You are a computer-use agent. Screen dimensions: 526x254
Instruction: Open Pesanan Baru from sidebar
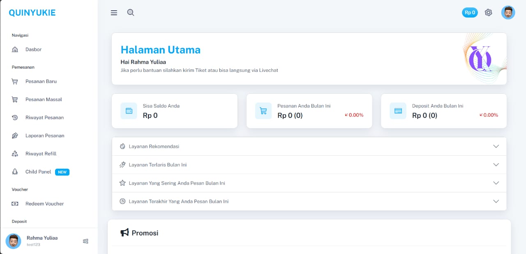click(41, 81)
